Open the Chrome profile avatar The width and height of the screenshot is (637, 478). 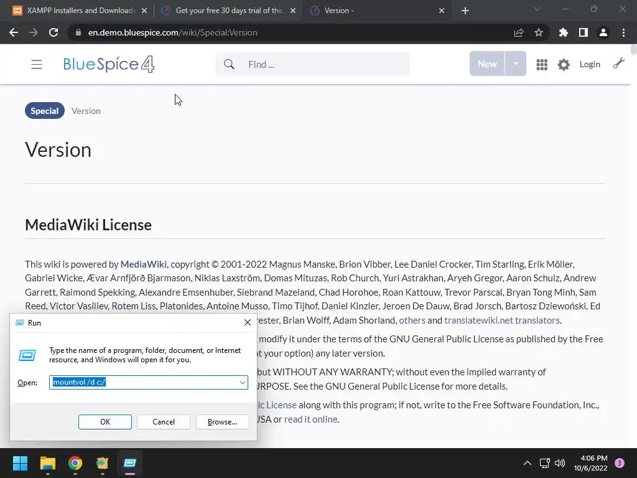(x=603, y=32)
